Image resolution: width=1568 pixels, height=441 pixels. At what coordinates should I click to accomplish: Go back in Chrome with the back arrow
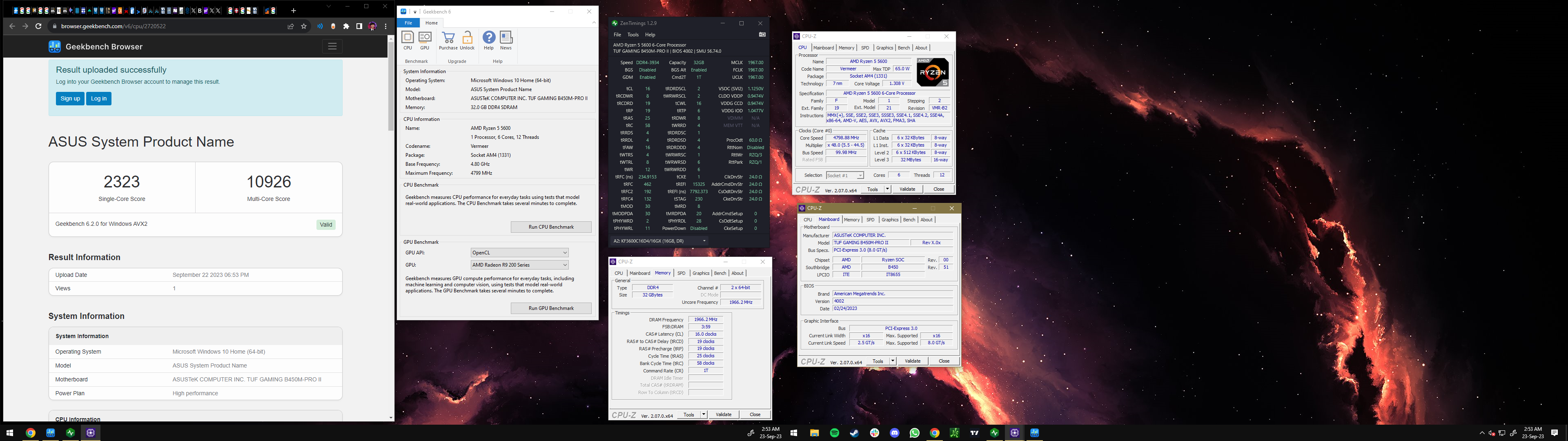(12, 26)
